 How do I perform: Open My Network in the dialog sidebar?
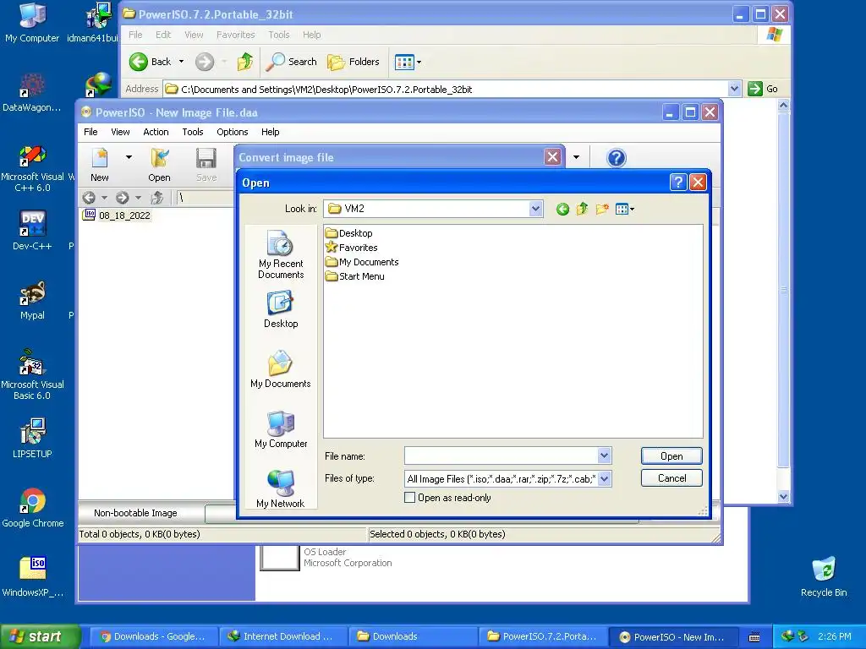[x=281, y=489]
